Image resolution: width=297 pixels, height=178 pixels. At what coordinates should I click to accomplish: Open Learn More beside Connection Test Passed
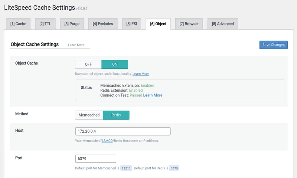[x=153, y=95]
